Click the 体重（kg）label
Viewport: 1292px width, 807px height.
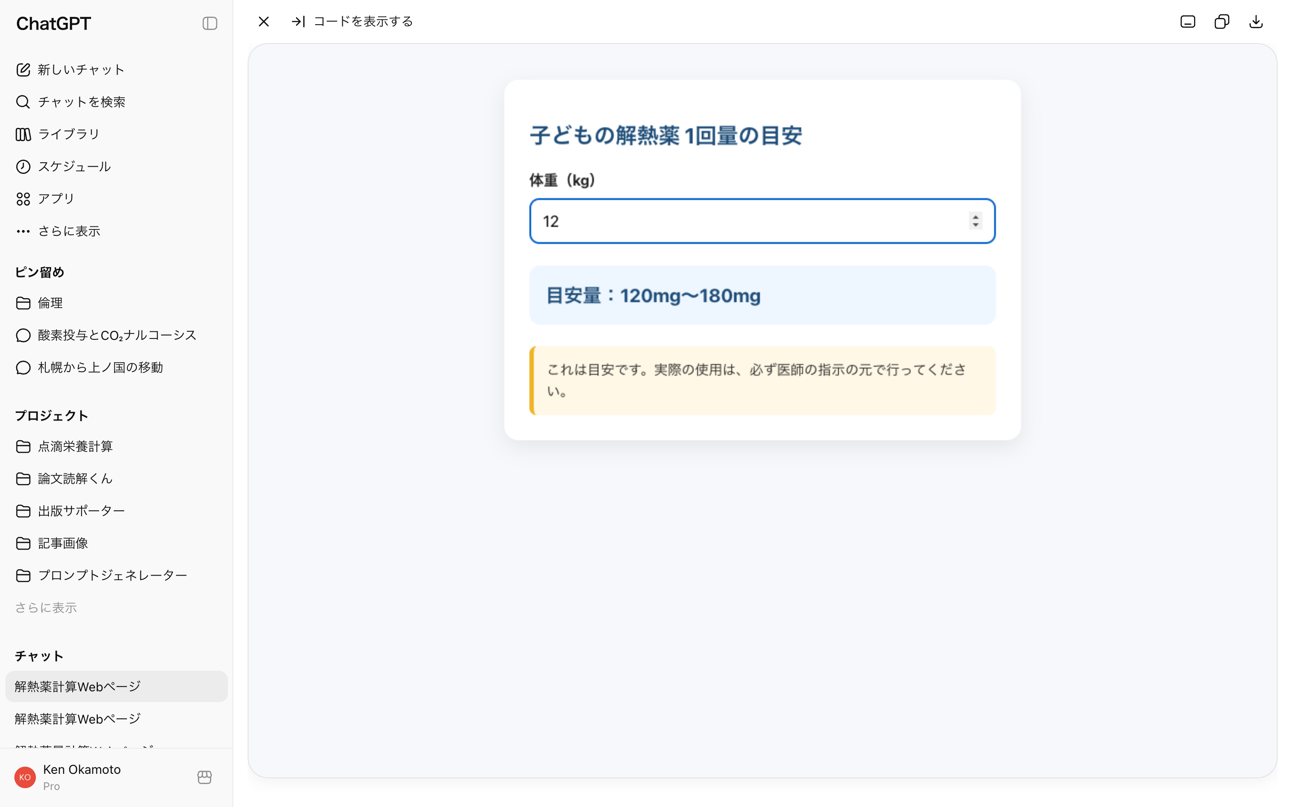coord(562,180)
